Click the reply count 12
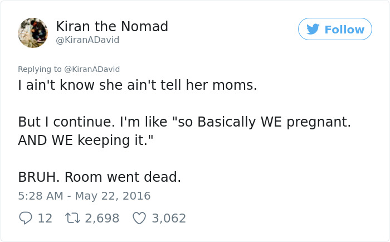 (45, 218)
